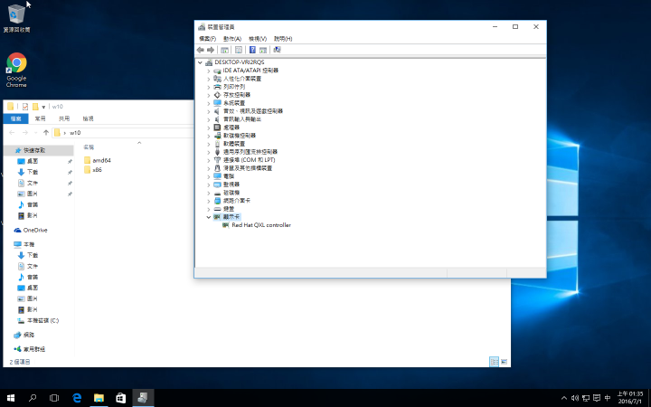Select the floppy controller (軟碟機控制器) icon
Screen dimensions: 651x407
pyautogui.click(x=217, y=136)
